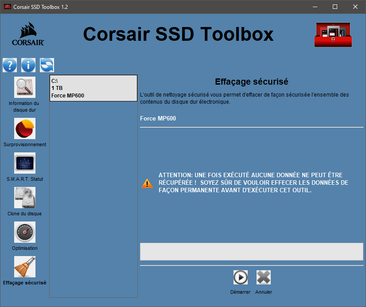Select the Effaçage sécurisé broom icon
The image size is (366, 307).
[25, 267]
